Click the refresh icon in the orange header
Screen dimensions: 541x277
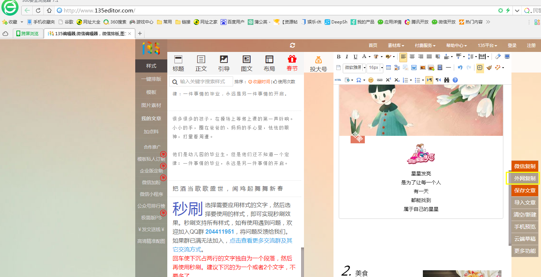(x=293, y=46)
